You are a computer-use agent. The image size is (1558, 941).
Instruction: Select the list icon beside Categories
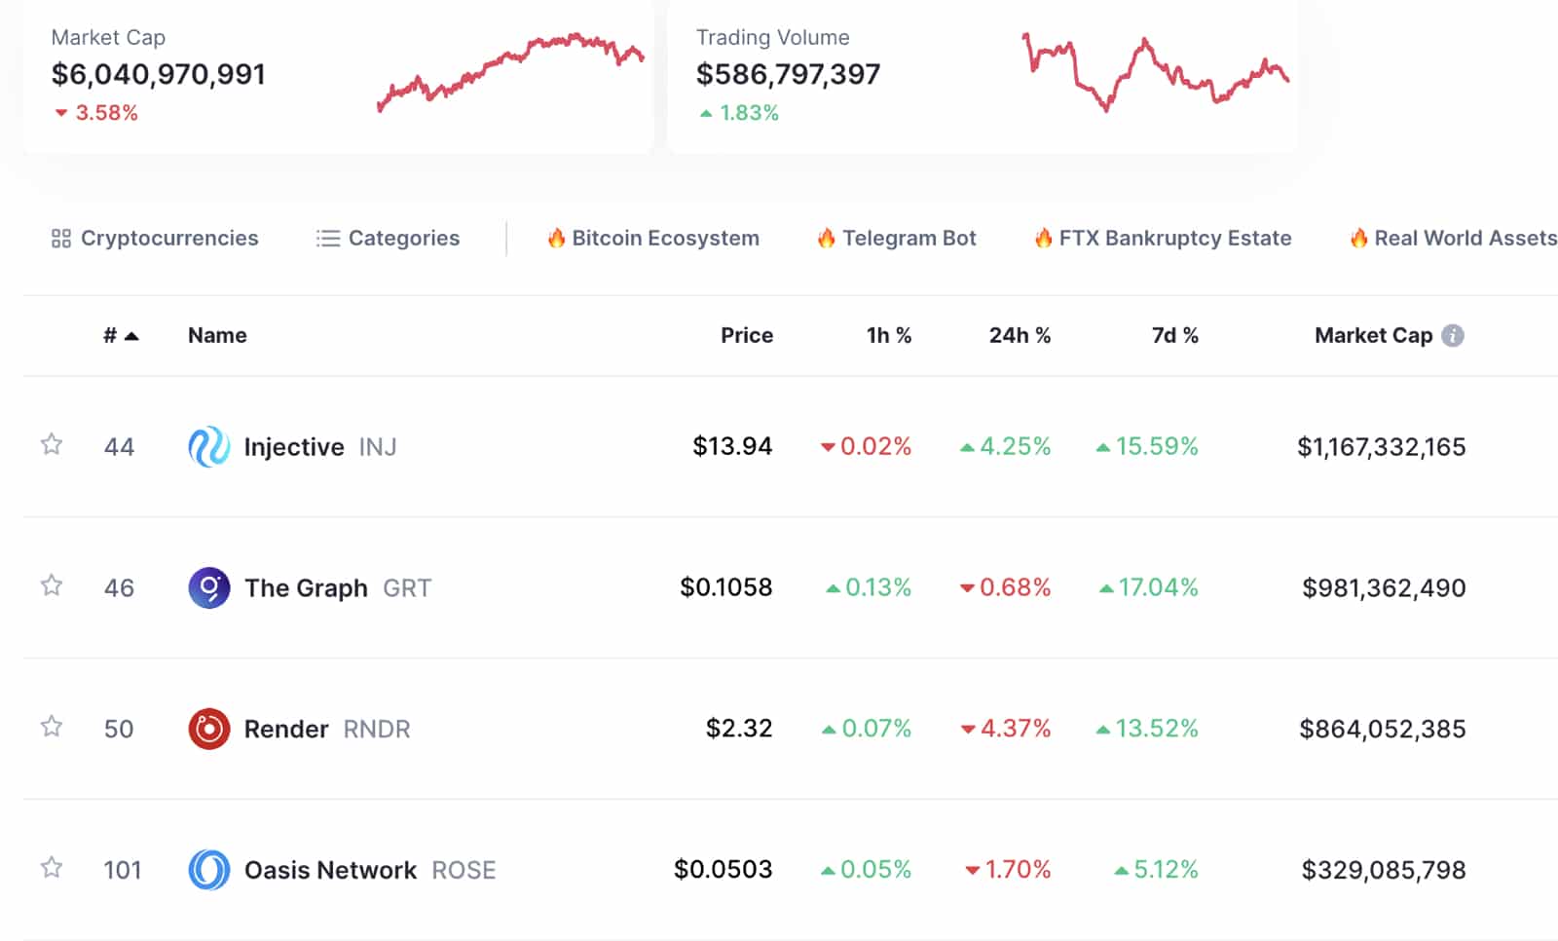[326, 237]
